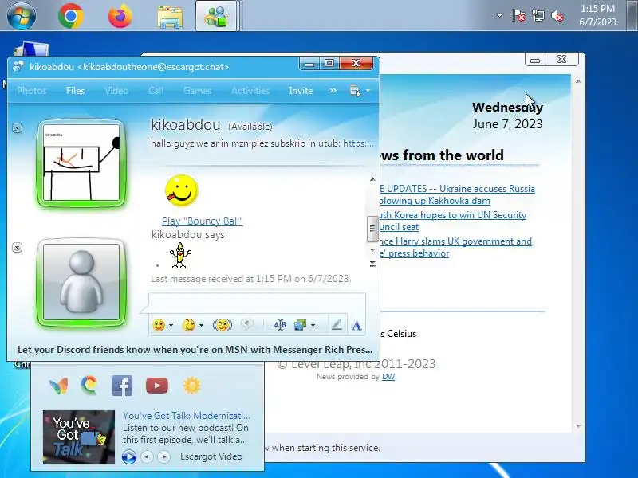Open the Files menu in chat window
This screenshot has height=478, width=638.
(x=76, y=91)
